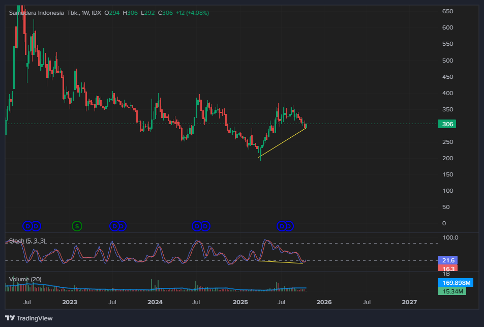
Task: Click the green 306 current price tag
Action: coord(447,124)
